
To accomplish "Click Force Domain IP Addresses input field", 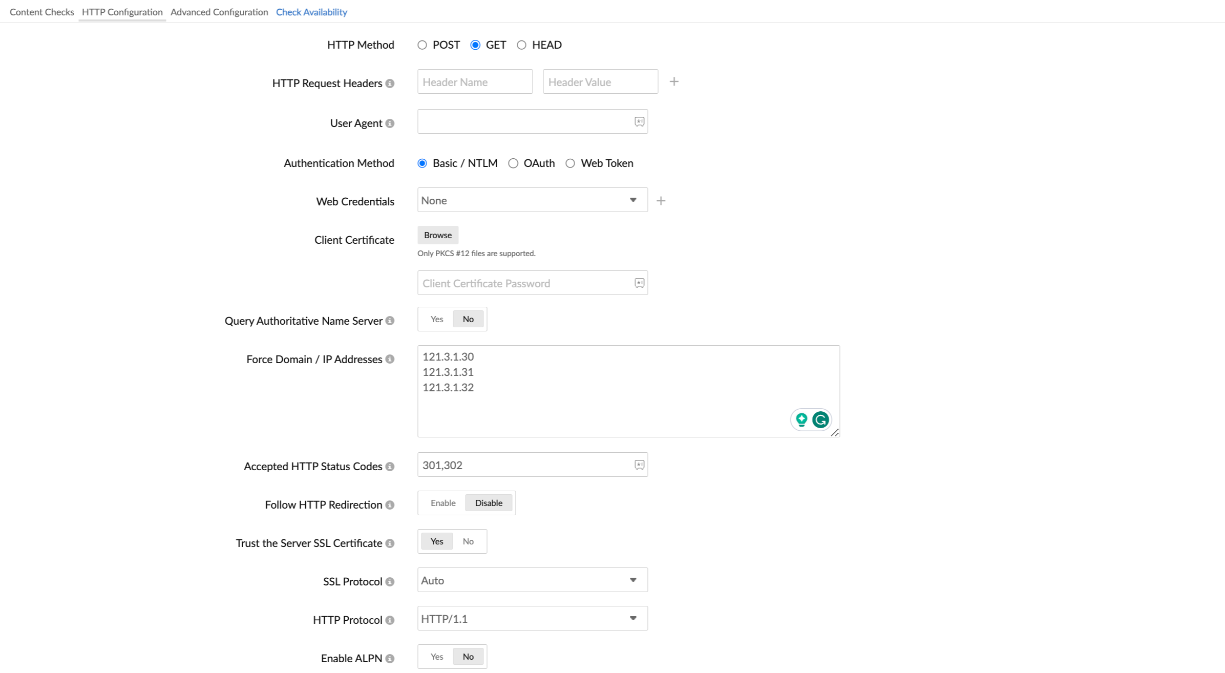I will coord(628,390).
